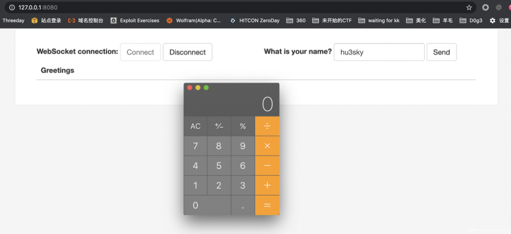
Task: Click the address bar URL 127.0.0.1:8080
Action: point(38,8)
